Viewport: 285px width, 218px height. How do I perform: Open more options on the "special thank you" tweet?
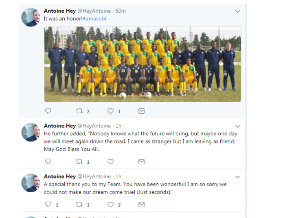pos(238,177)
